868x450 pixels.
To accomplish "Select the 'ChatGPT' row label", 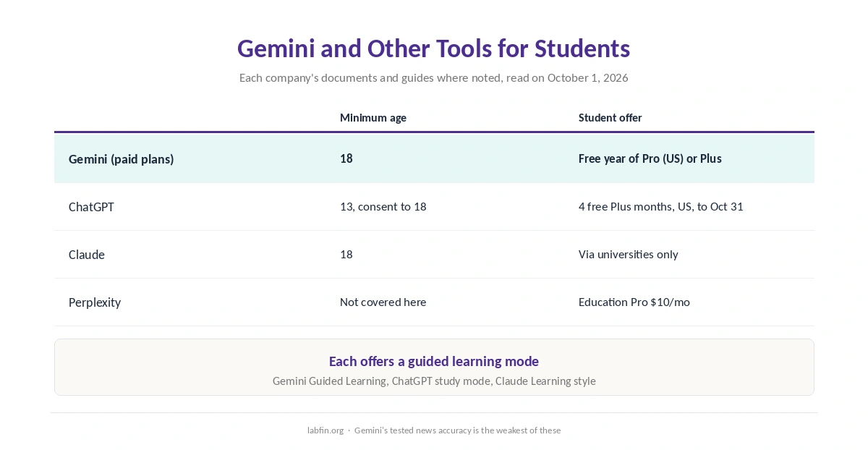I will [91, 207].
